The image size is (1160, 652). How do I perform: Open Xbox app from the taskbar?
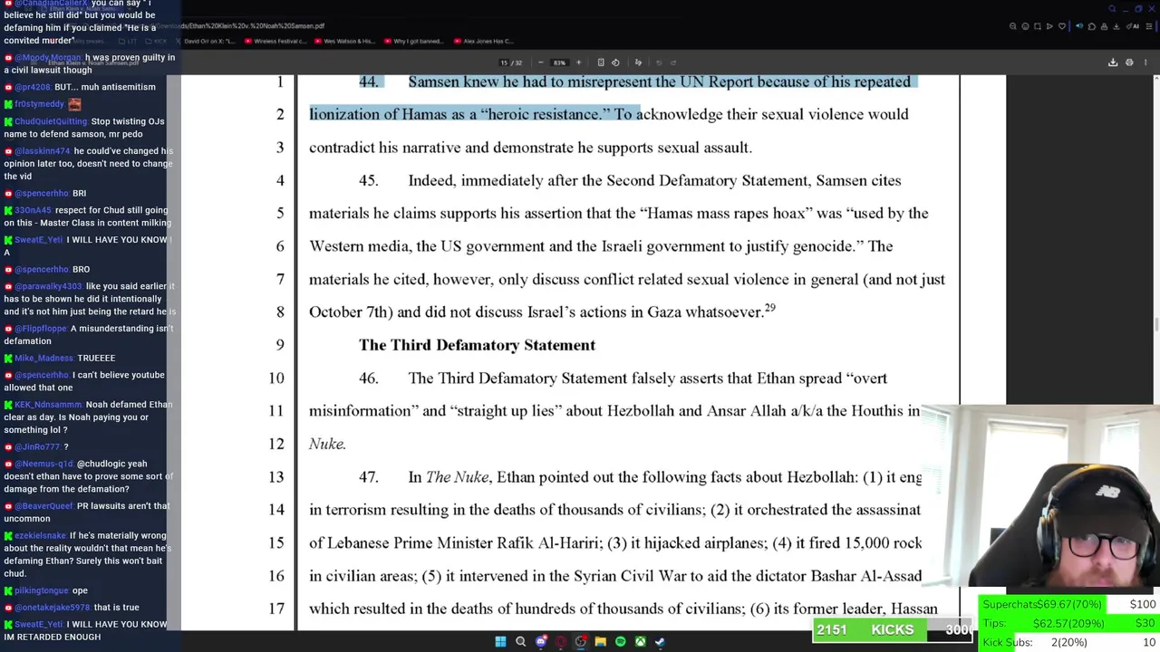tap(640, 641)
